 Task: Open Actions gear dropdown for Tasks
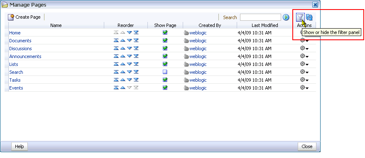pyautogui.click(x=304, y=80)
